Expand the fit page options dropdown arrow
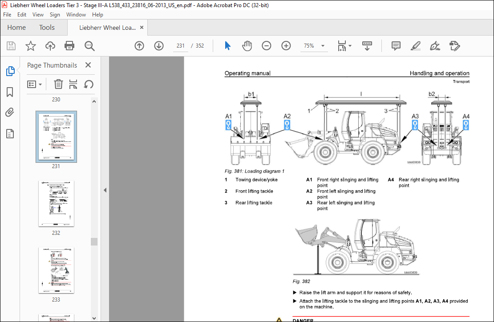This screenshot has width=494, height=322. click(350, 46)
